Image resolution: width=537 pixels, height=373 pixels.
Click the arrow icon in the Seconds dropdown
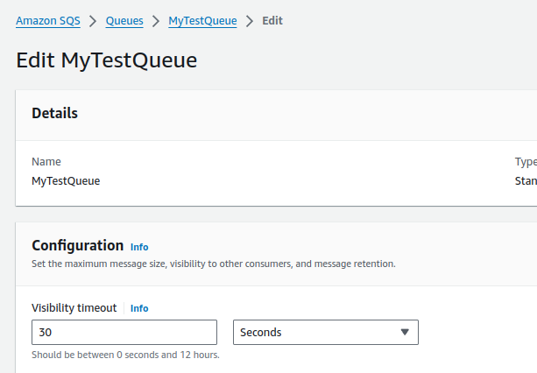tap(405, 333)
